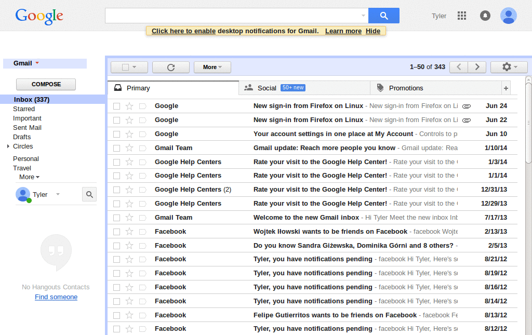Viewport: 532px width, 335px height.
Task: Open the More actions dropdown
Action: (212, 67)
